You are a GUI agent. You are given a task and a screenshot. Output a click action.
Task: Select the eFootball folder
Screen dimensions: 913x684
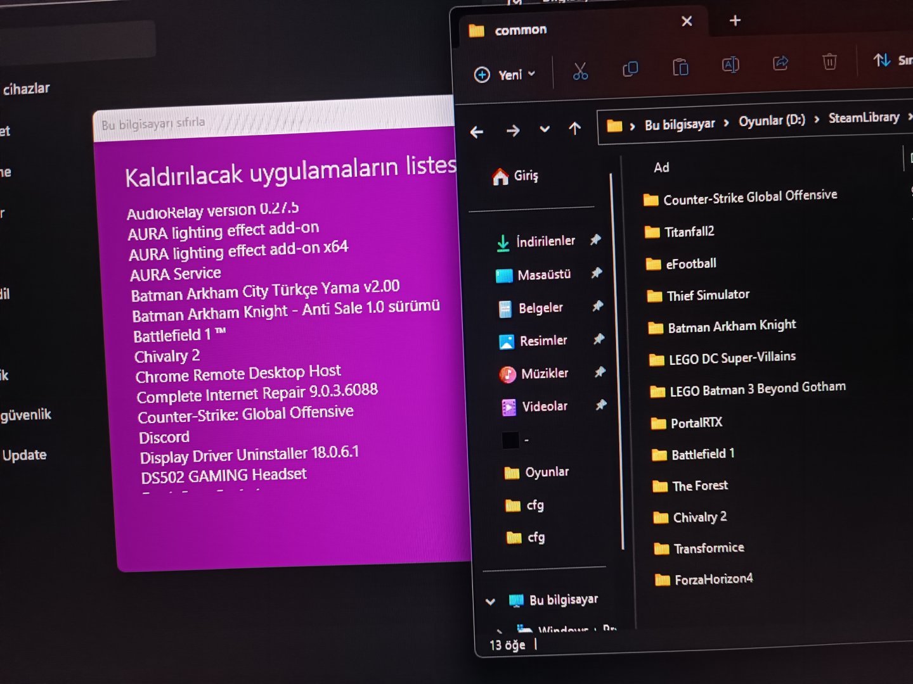(681, 263)
